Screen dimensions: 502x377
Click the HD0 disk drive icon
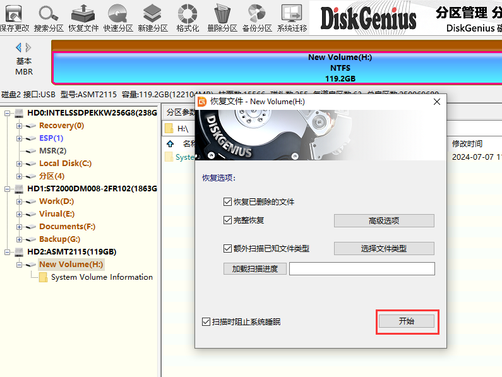coord(19,113)
